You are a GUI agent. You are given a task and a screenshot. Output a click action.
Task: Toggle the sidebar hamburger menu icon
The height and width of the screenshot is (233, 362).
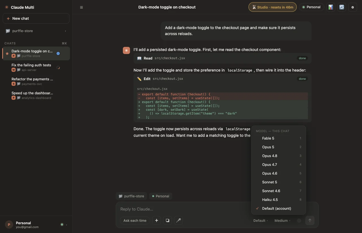81,7
